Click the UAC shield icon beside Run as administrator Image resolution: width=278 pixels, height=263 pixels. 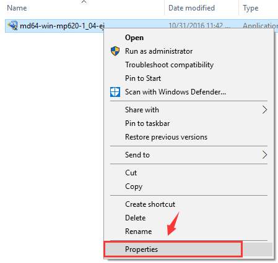[x=115, y=51]
